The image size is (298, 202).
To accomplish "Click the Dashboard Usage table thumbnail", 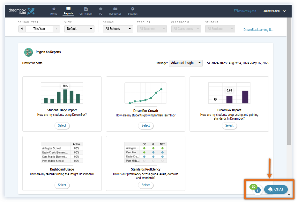I will click(x=62, y=152).
